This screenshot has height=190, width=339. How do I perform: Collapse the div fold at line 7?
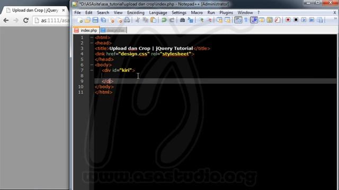[x=92, y=70]
